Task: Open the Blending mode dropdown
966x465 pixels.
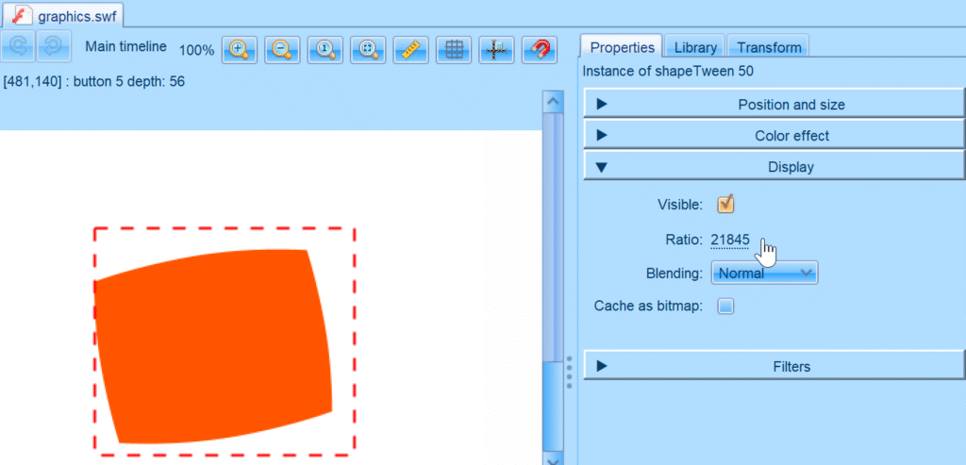Action: (764, 273)
